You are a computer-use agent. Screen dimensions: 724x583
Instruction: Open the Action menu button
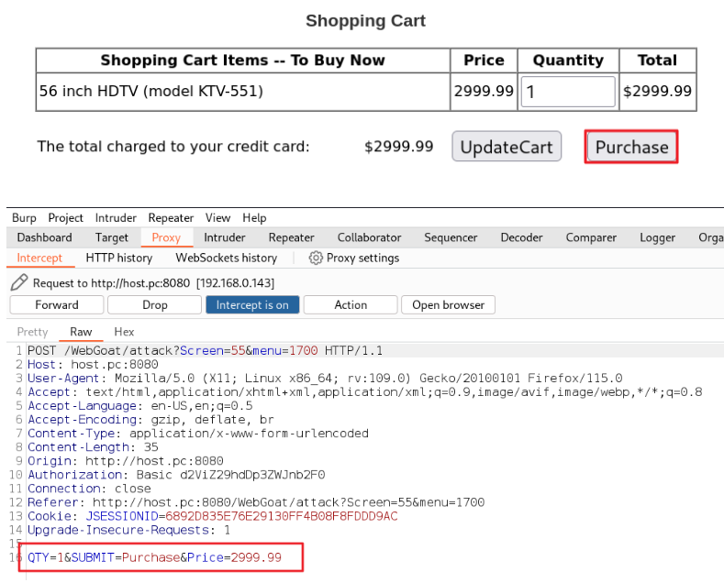point(351,305)
